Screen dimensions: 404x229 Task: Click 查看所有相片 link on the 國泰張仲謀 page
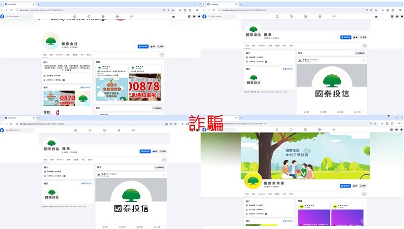coord(288,221)
